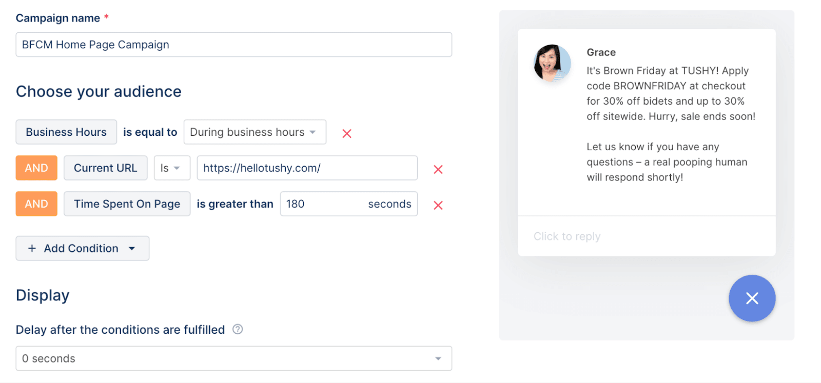Expand the Add Condition menu
This screenshot has width=821, height=383.
tap(83, 248)
